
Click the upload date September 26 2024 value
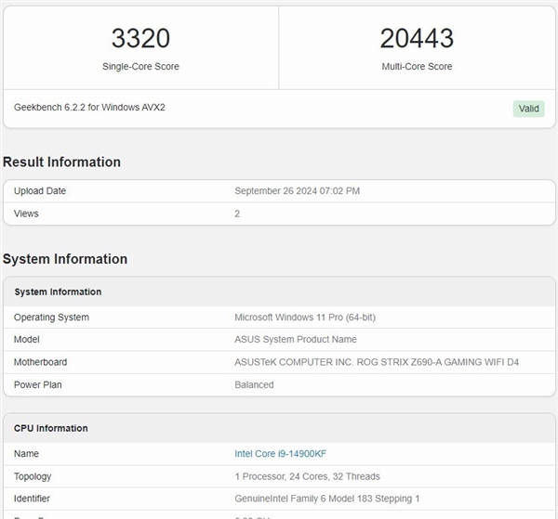click(297, 191)
